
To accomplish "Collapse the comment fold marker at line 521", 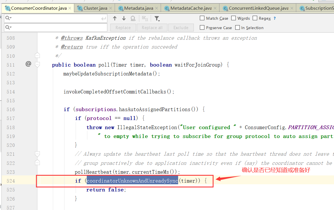I will point(37,154).
